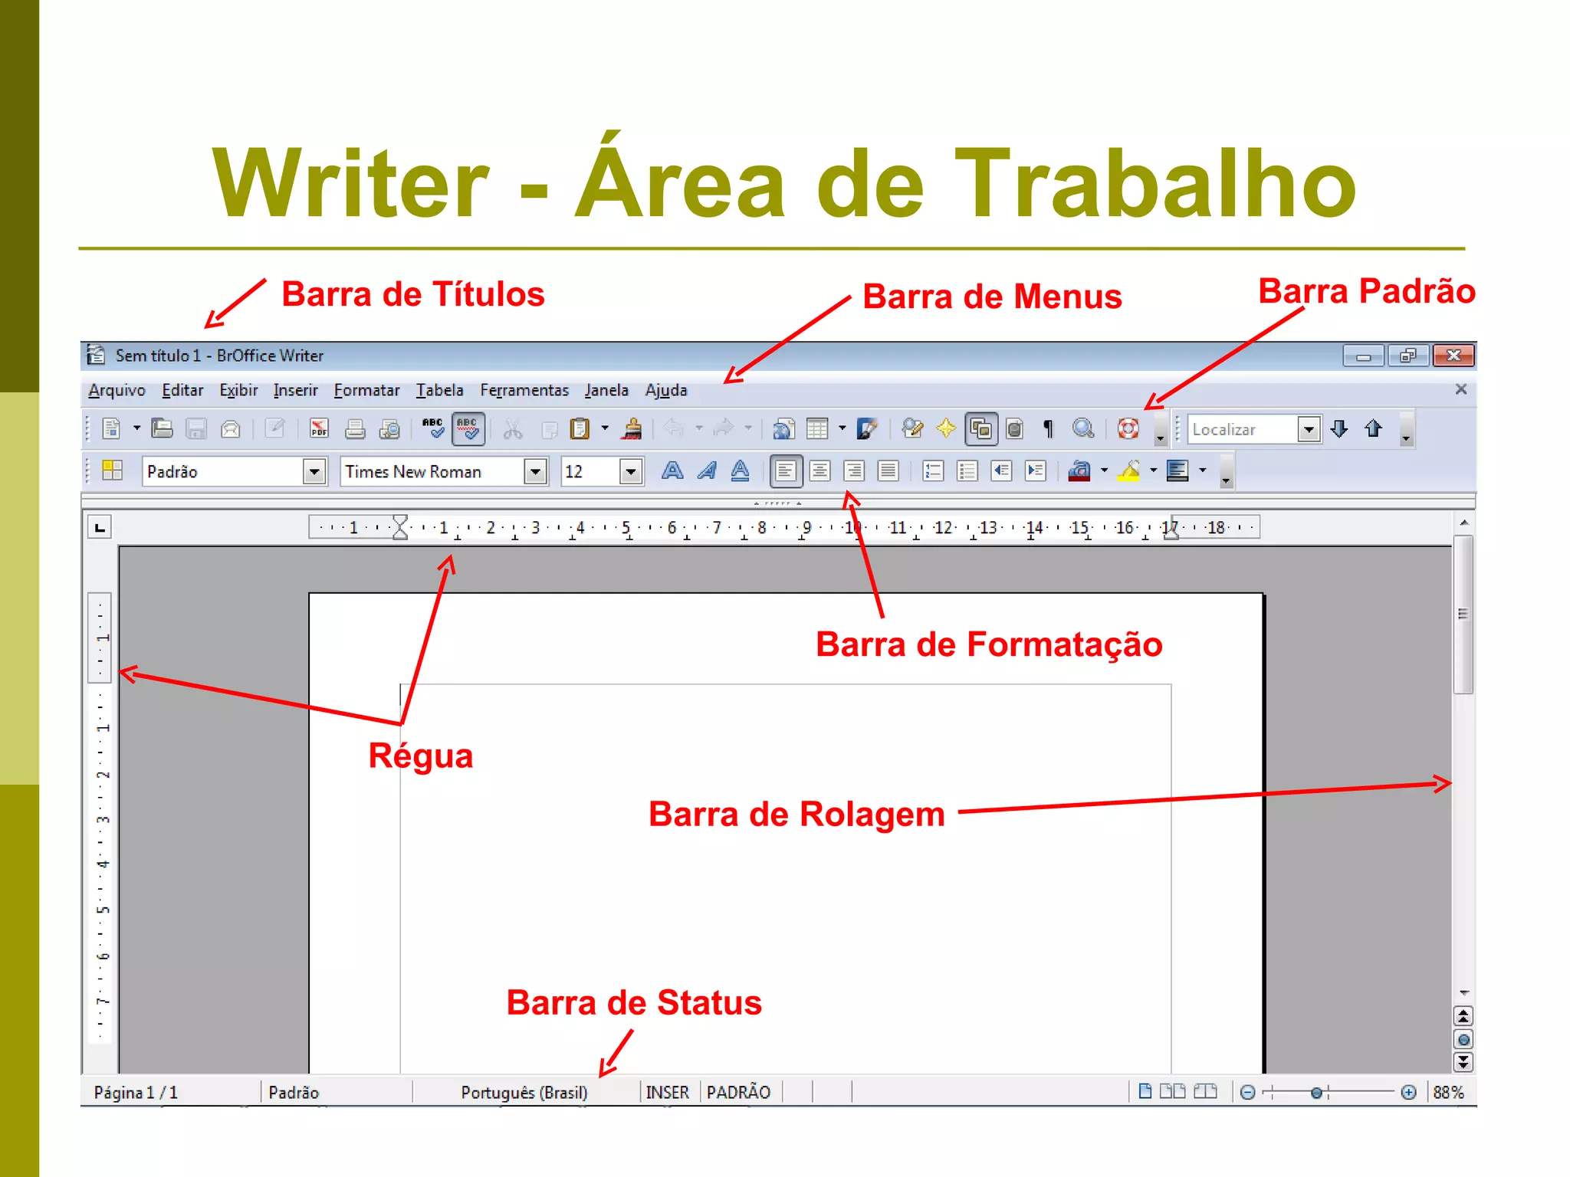Expand the Table insert dropdown arrow
The width and height of the screenshot is (1570, 1177).
pos(842,428)
